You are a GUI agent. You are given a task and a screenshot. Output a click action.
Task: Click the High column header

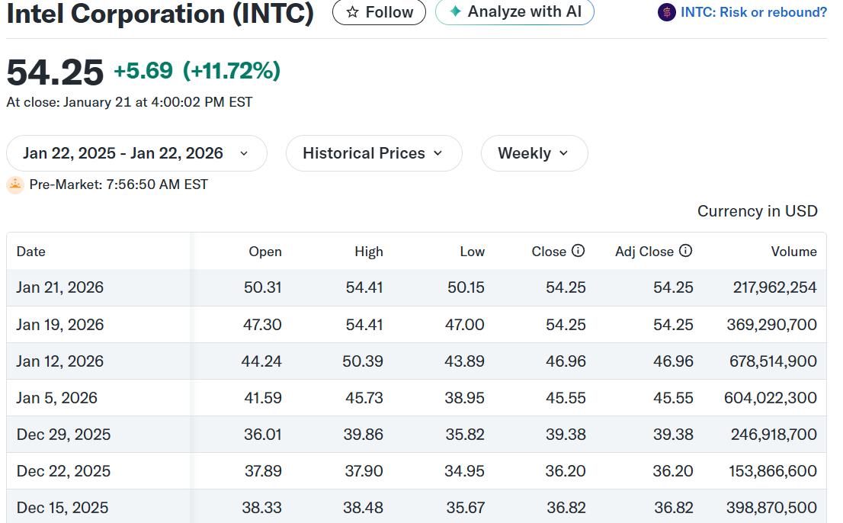click(369, 252)
